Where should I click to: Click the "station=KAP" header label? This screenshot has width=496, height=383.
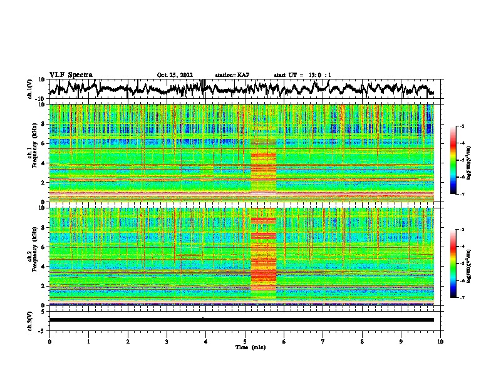232,75
